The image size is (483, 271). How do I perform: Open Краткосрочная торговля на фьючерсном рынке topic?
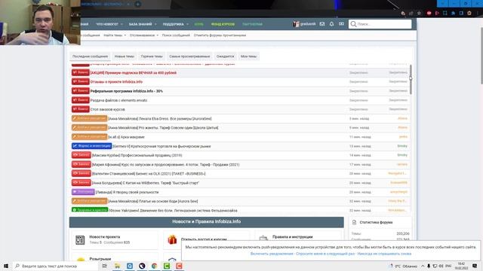pyautogui.click(x=162, y=146)
